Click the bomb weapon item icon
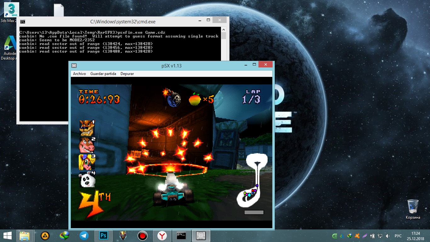The height and width of the screenshot is (242, 430). point(172,97)
